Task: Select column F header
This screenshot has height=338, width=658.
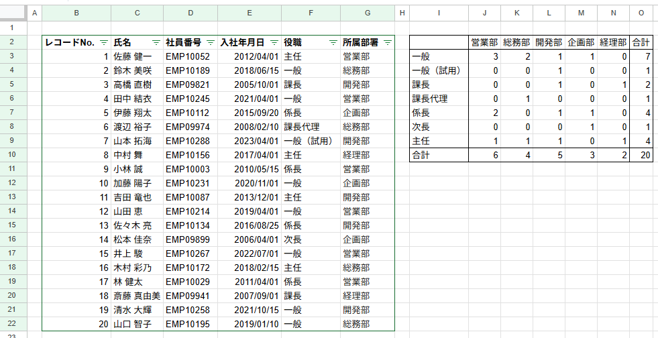Action: coord(311,13)
